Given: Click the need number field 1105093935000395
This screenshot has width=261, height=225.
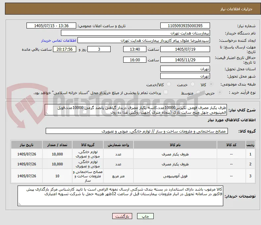Looking at the screenshot, I should click(x=185, y=26).
